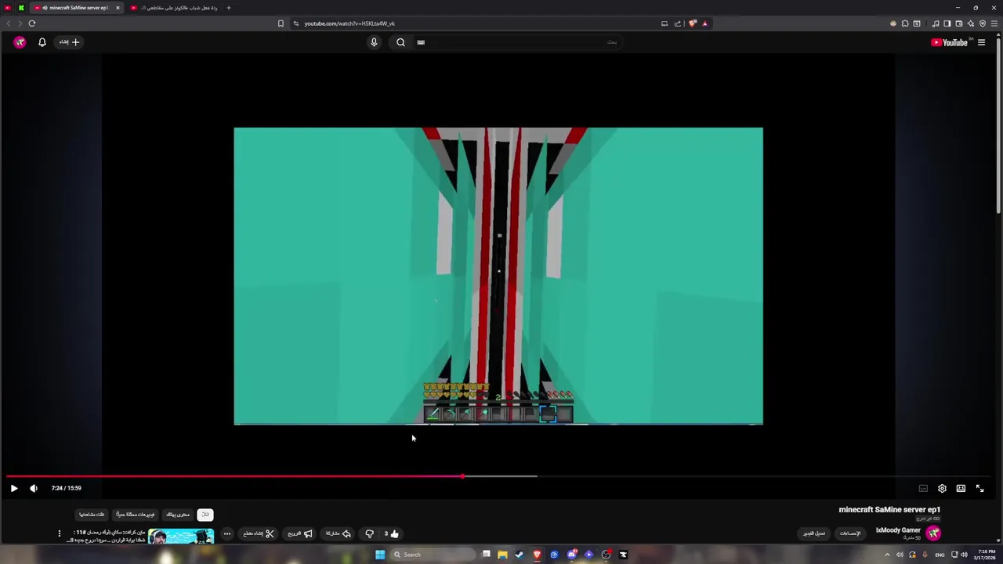Image resolution: width=1003 pixels, height=564 pixels.
Task: Select the 'All' filter chip
Action: pyautogui.click(x=205, y=515)
